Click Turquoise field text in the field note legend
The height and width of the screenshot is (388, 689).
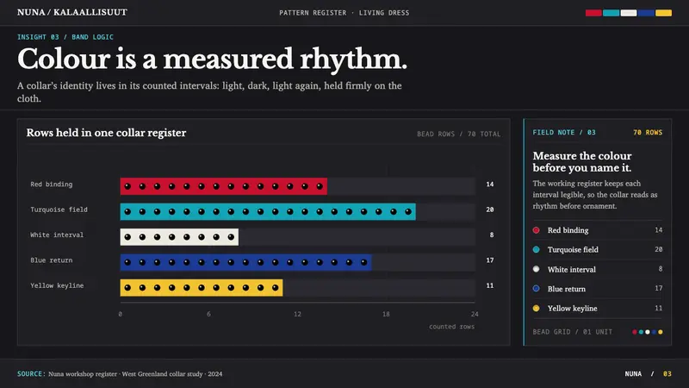[x=573, y=249]
